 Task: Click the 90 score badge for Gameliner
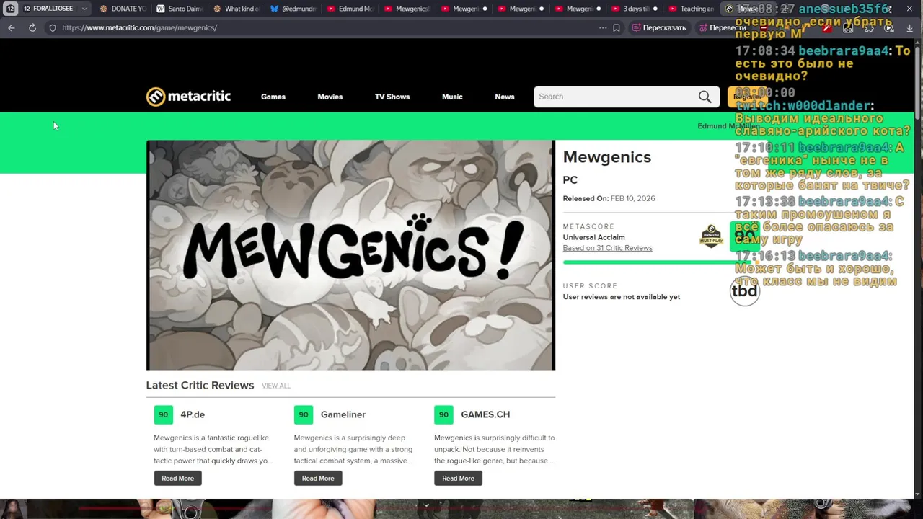[x=304, y=414]
